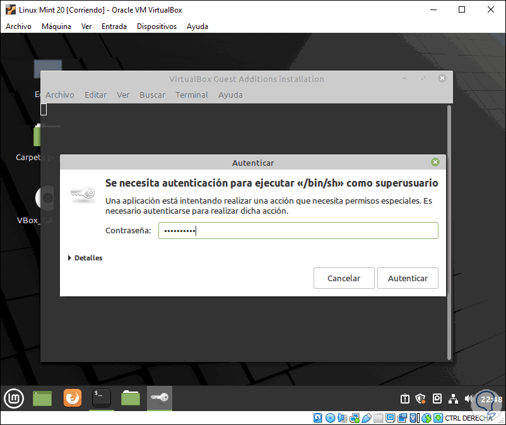Open VirtualBox Dispositivos menu
This screenshot has width=506, height=425.
point(157,26)
